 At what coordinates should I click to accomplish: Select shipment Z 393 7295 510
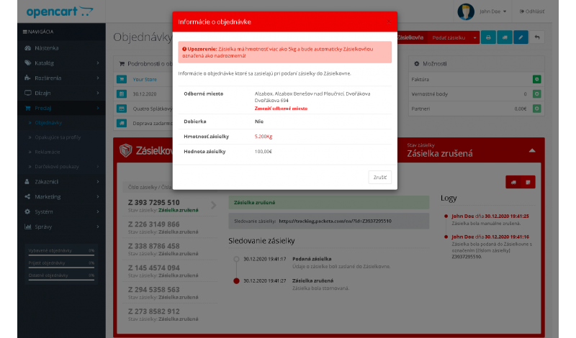[x=168, y=206]
